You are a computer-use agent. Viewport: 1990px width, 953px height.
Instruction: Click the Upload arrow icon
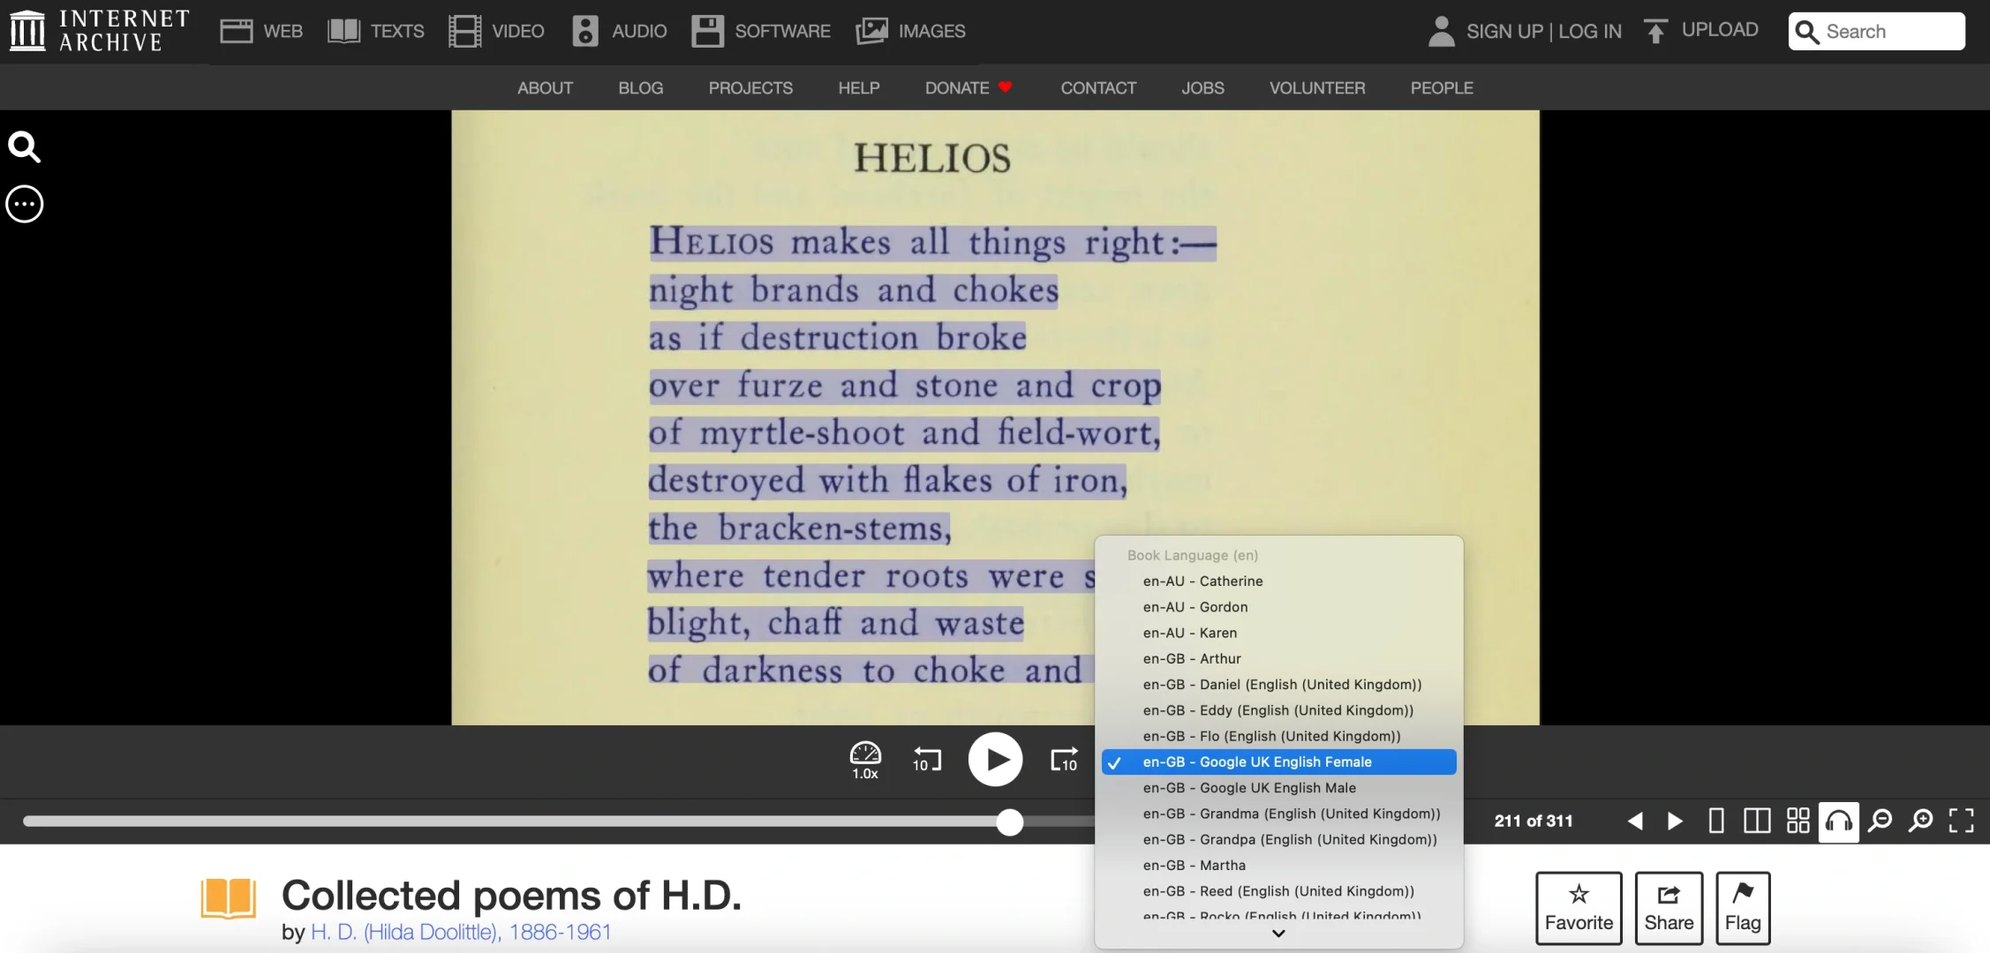tap(1655, 31)
